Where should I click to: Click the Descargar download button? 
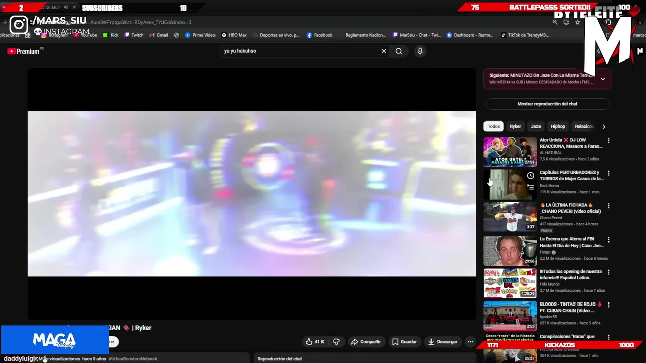coord(442,342)
